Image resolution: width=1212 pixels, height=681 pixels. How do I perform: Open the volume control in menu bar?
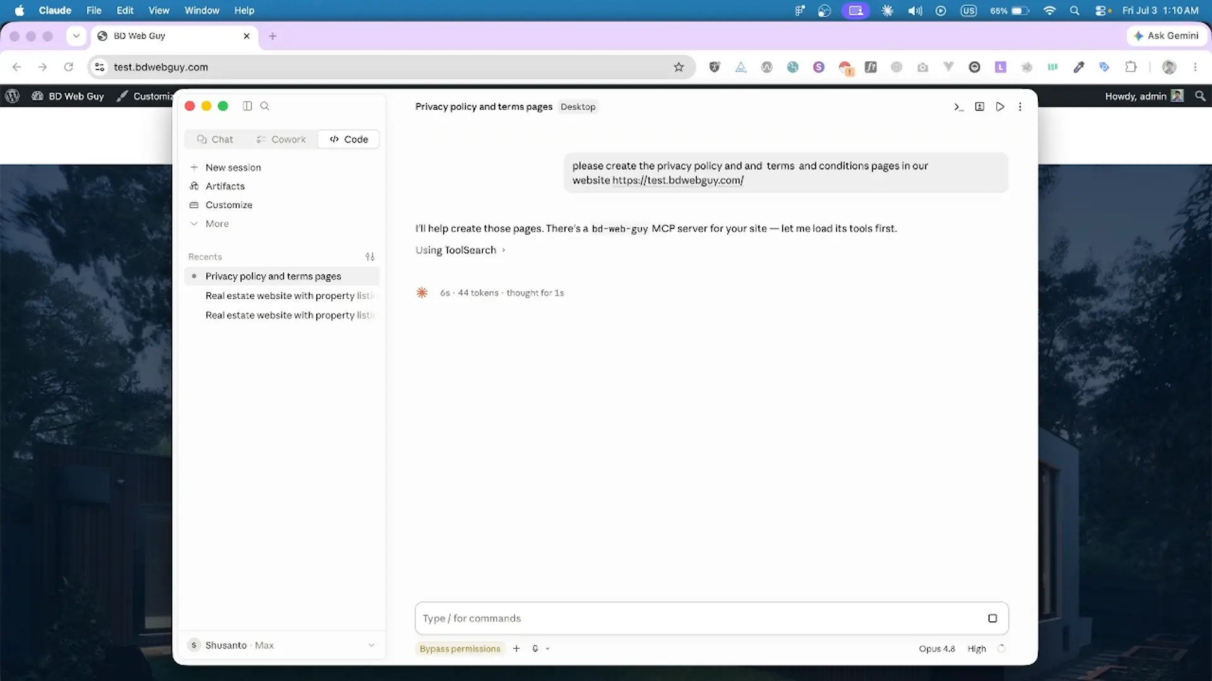(915, 11)
